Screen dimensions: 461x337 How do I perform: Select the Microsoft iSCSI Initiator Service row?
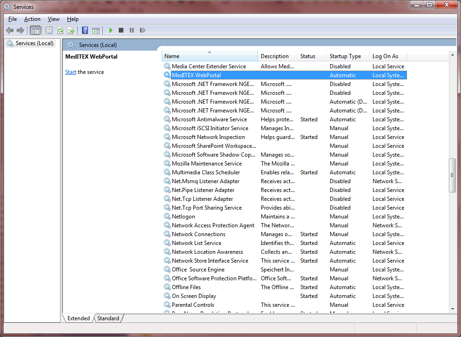click(285, 128)
